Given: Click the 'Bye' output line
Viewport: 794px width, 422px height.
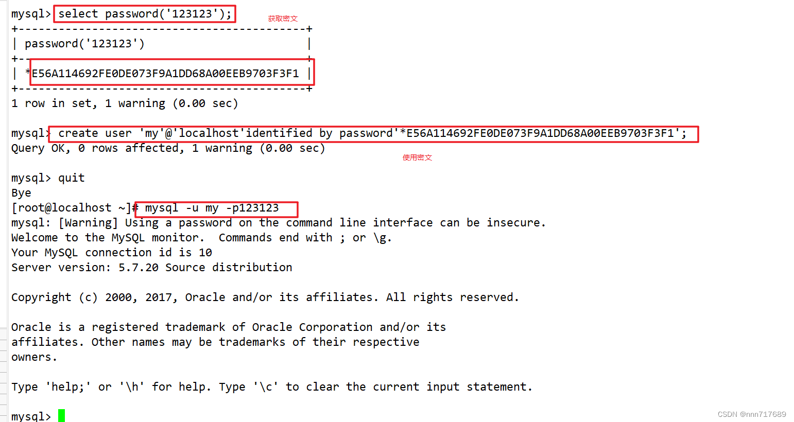Looking at the screenshot, I should click(21, 193).
